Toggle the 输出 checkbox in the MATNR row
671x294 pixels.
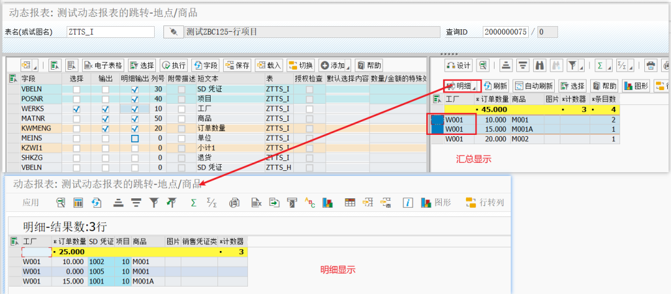(x=105, y=118)
